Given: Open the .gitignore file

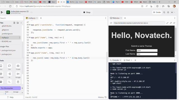Looking at the screenshot, I should [5, 30].
